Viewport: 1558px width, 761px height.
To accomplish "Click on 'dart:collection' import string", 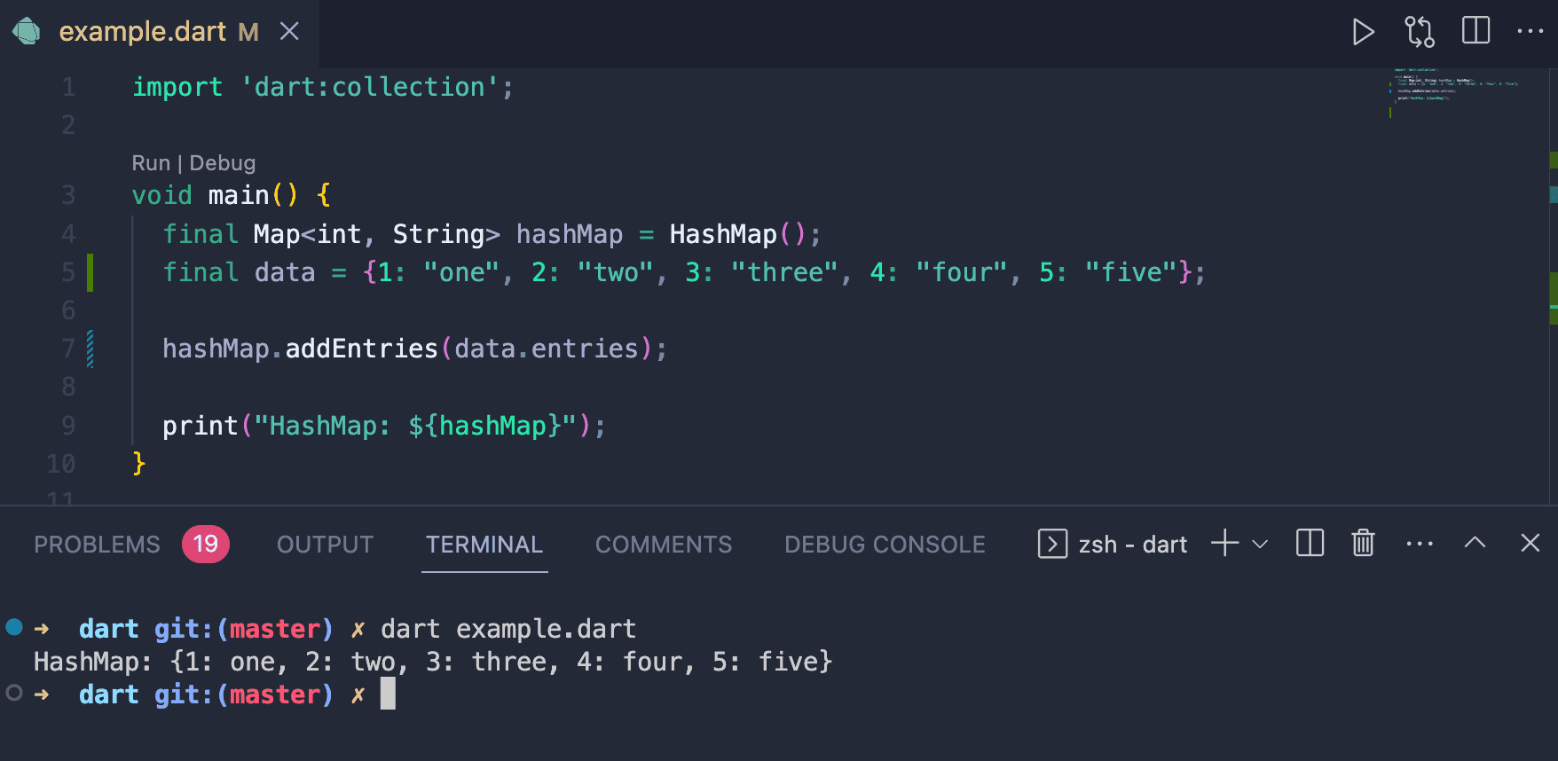I will click(x=370, y=87).
